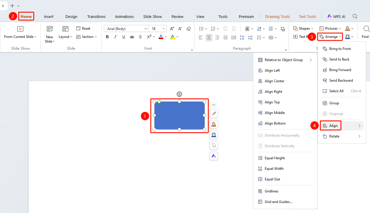Viewport: 370px width, 213px height.
Task: Click the Clear Formatting eraser icon
Action: pos(189,28)
